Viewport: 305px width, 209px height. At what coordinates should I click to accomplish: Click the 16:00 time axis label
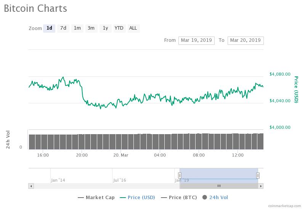pyautogui.click(x=43, y=155)
